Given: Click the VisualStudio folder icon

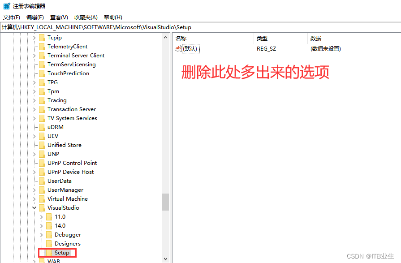Looking at the screenshot, I should point(42,208).
